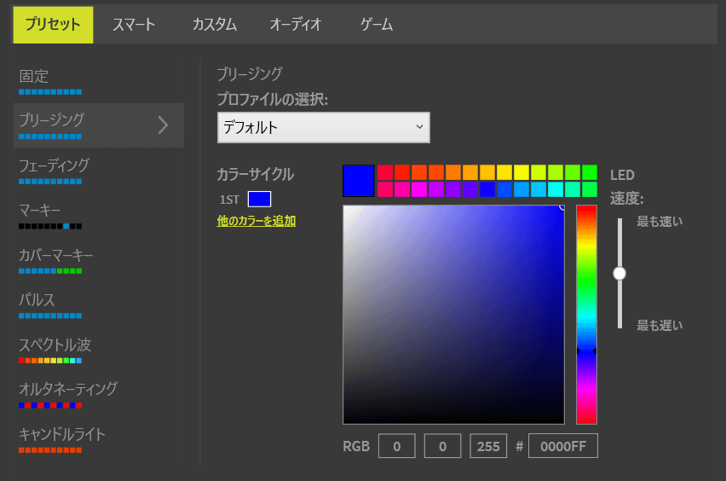Viewport: 726px width, 481px height.
Task: Open the プリセット tab
Action: point(53,25)
